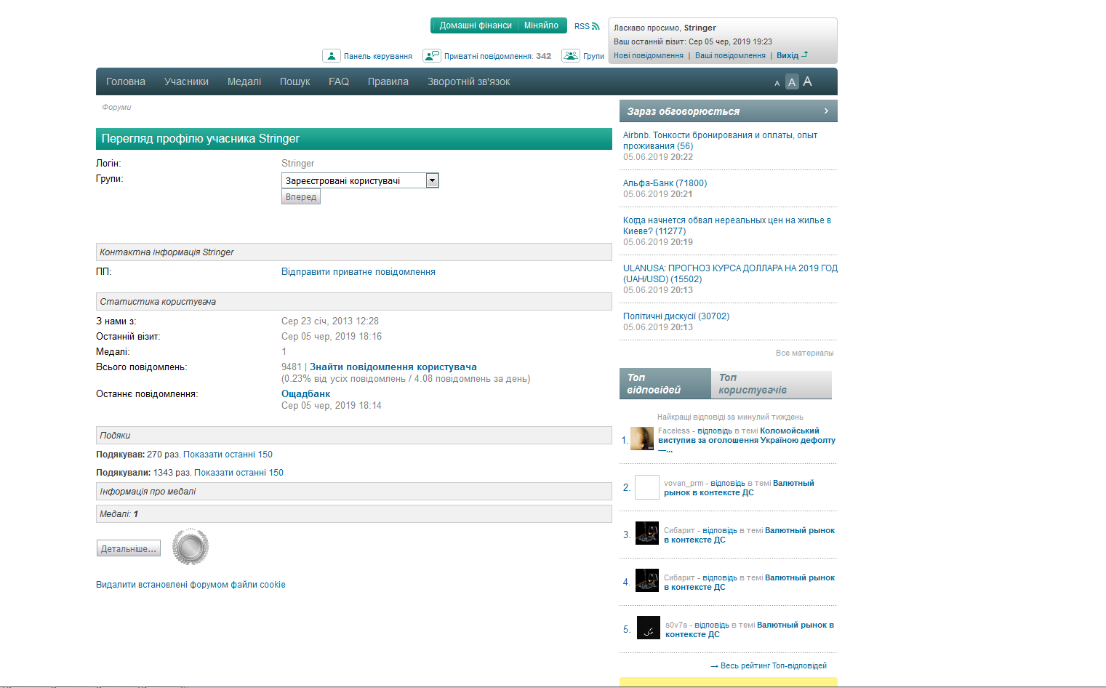
Task: Click the silver medal icon
Action: coord(190,546)
